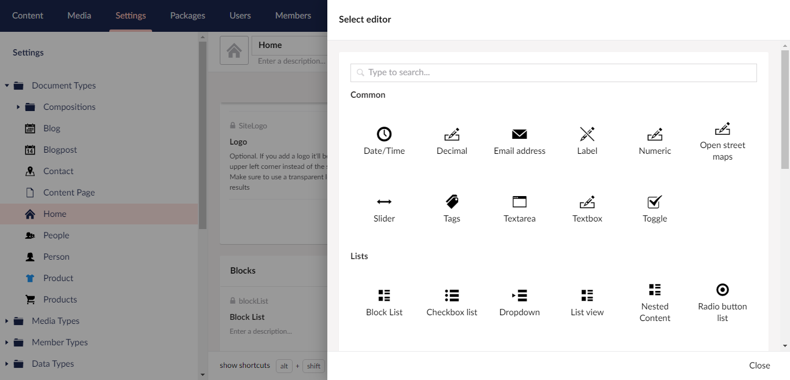The image size is (790, 380).
Task: Select the Checkbox list editor
Action: [452, 302]
